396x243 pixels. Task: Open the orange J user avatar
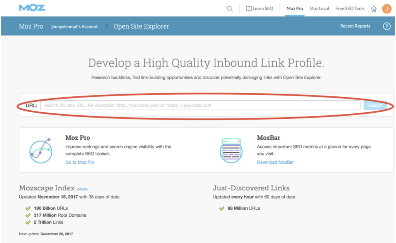387,9
